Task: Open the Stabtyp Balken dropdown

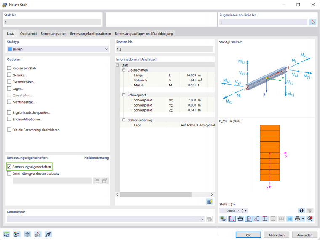Action: (58, 49)
